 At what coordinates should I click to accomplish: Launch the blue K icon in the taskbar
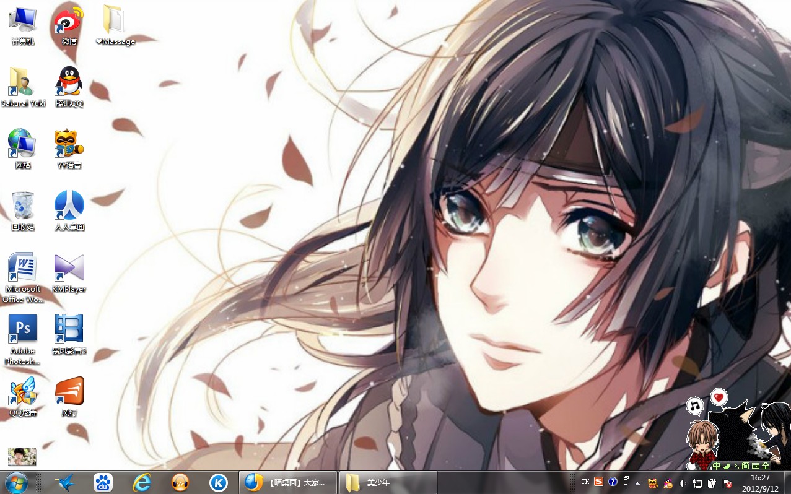coord(218,482)
